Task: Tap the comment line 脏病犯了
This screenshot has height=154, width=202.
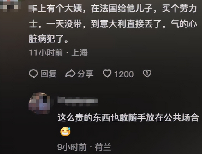Action: 48,39
